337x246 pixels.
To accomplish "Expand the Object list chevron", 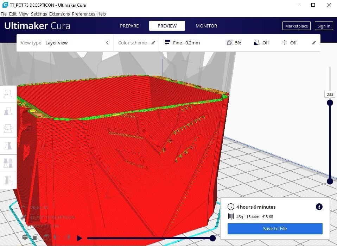I will point(24,207).
